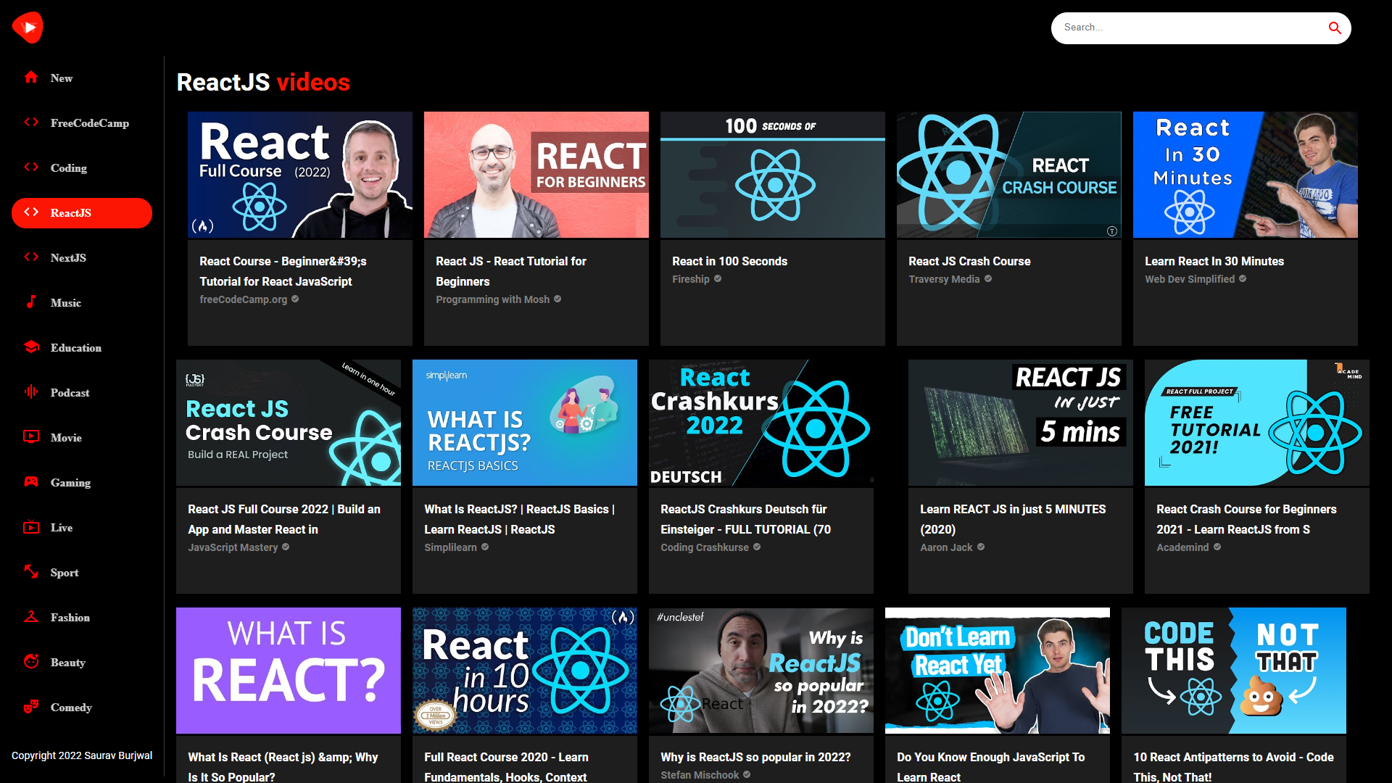Viewport: 1392px width, 783px height.
Task: Click the Beauty face icon
Action: coord(31,662)
